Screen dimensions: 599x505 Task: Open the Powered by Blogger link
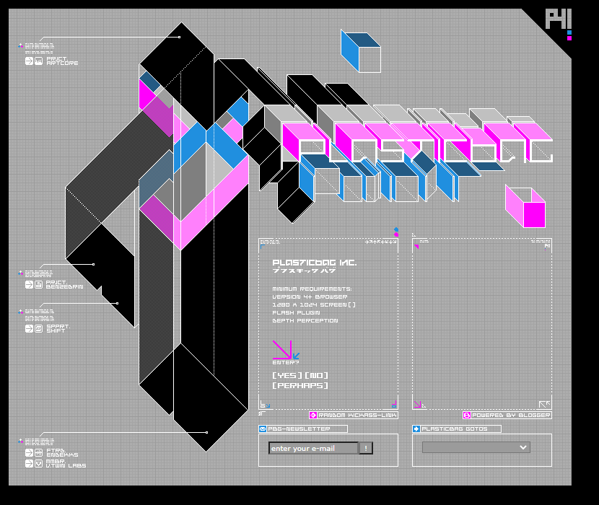point(507,416)
